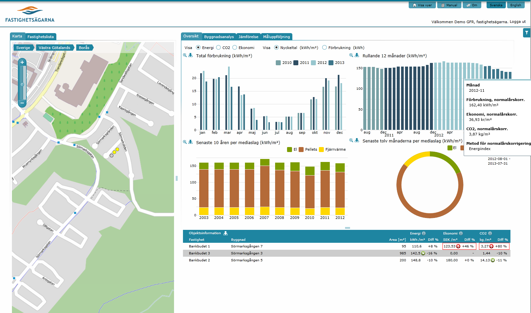Download the Objektsinformation table
Screen dimensions: 531x313
[226, 233]
